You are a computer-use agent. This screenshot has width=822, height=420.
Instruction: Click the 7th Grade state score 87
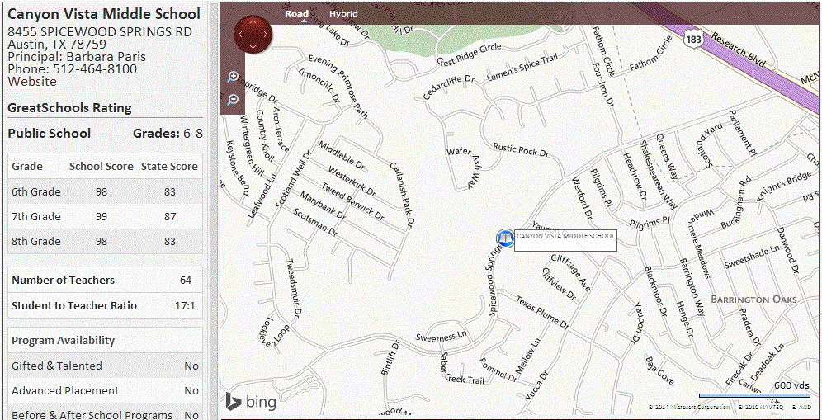(x=169, y=216)
